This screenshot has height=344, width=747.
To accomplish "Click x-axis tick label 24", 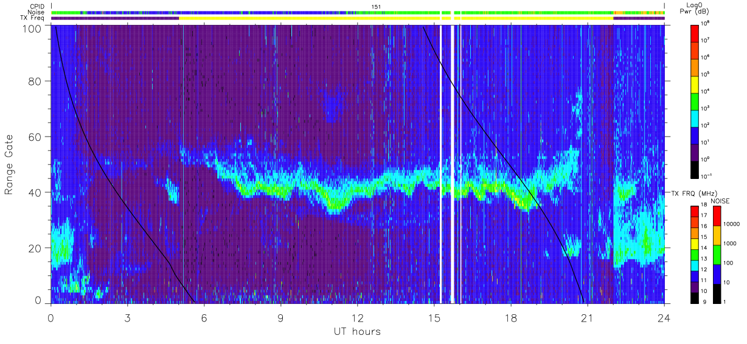I will click(664, 317).
